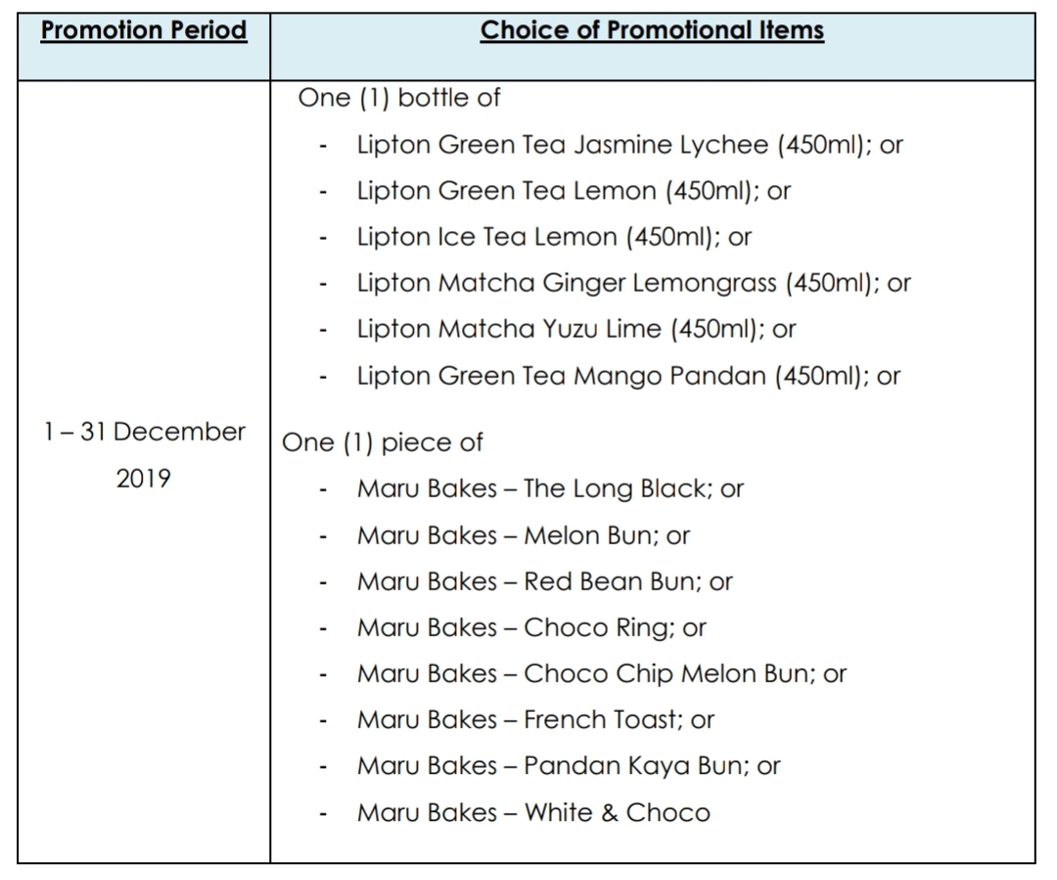Pick the Lipton Matcha Yuzu Lime entry
Screen dimensions: 1057x880
(x=575, y=329)
